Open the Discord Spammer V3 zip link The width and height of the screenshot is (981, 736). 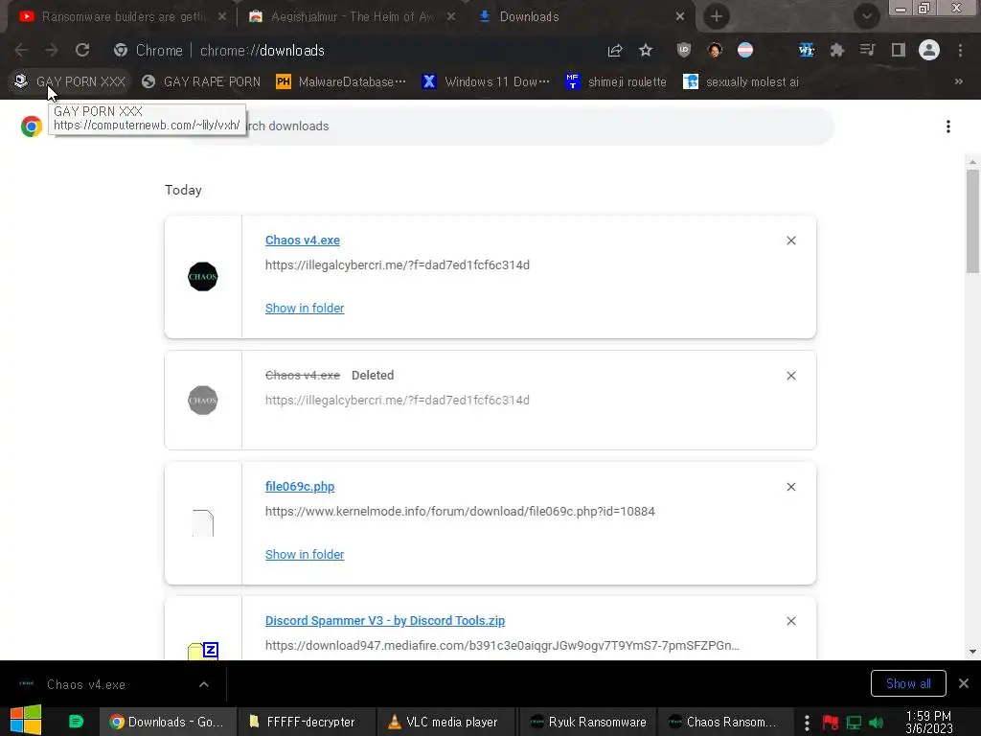385,621
